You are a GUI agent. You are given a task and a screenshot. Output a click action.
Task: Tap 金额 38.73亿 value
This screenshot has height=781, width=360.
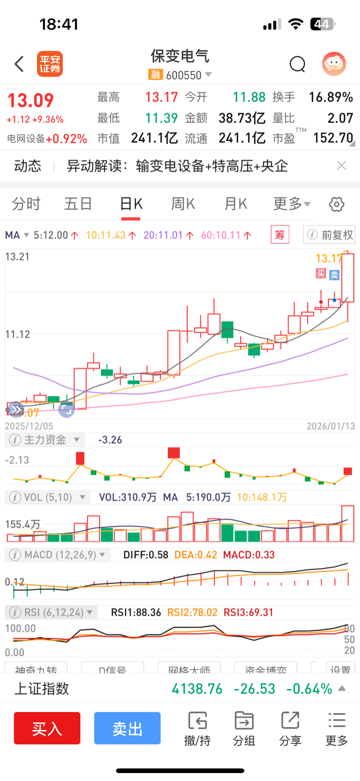coord(242,118)
